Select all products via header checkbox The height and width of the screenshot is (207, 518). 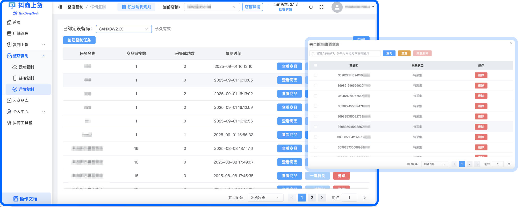(x=315, y=65)
